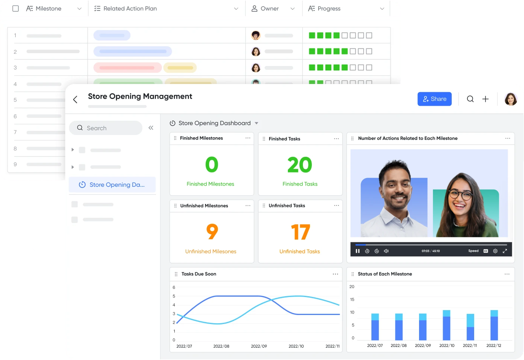The height and width of the screenshot is (360, 524).
Task: Click the owner avatar in table row 1
Action: 256,35
